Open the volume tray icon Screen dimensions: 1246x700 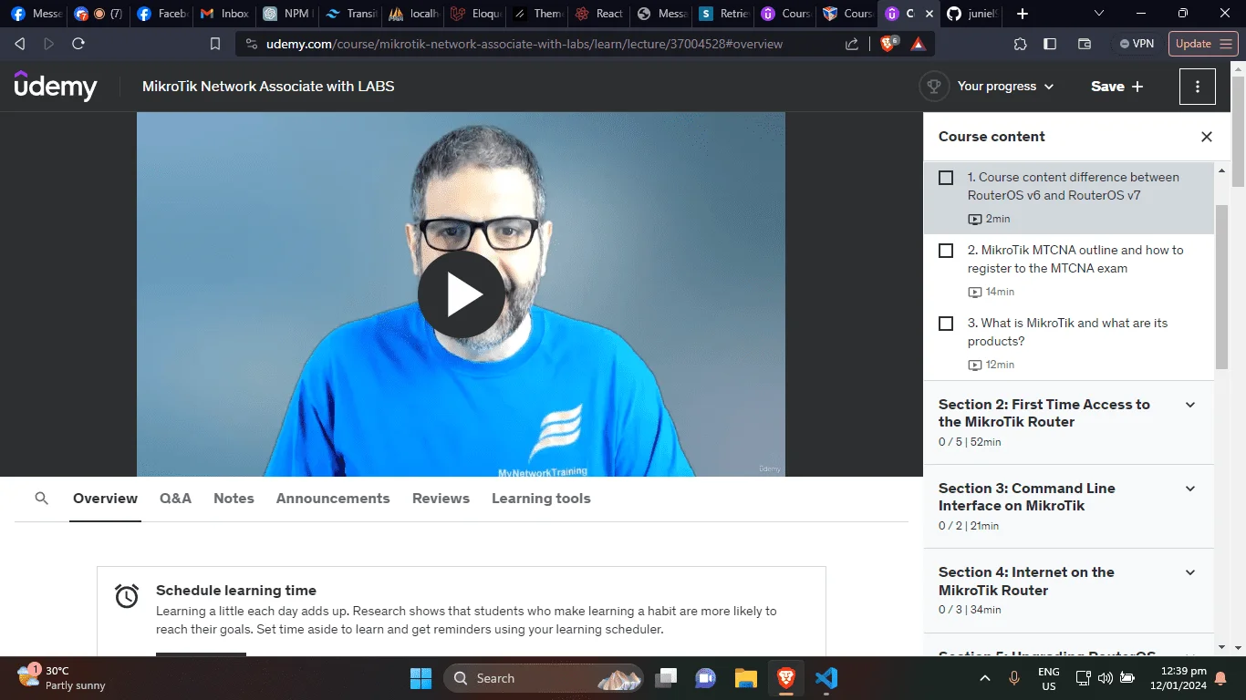point(1105,678)
